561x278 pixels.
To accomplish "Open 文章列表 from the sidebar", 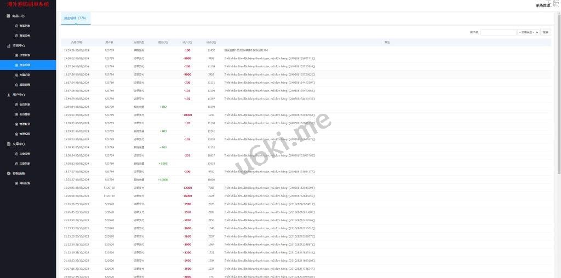I will (25, 164).
